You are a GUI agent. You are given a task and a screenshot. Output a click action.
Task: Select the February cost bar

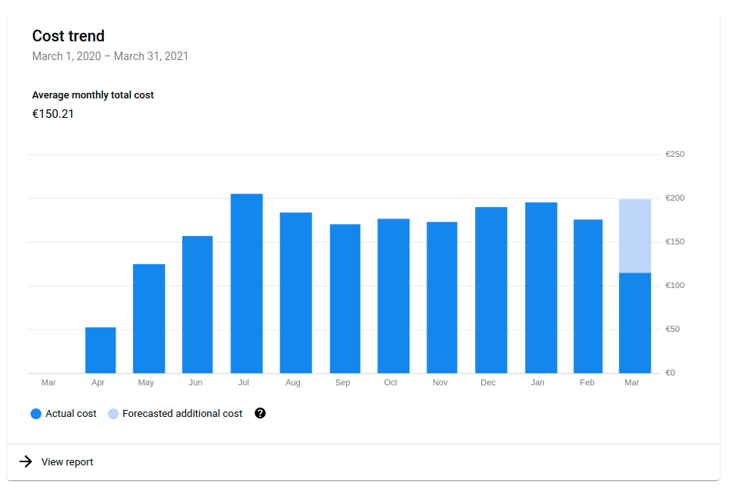click(588, 297)
